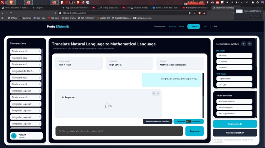Open options menu for 'integrala de la 0 la 2...' conversation
The width and height of the screenshot is (265, 148).
(39, 71)
